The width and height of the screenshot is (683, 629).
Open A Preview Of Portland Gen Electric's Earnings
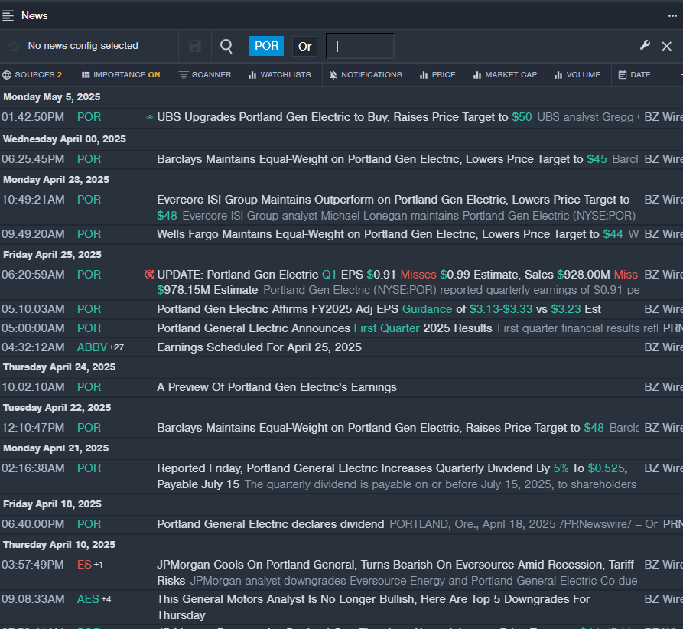(x=277, y=387)
